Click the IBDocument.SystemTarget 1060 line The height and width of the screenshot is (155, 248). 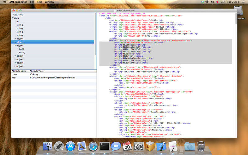[136, 20]
